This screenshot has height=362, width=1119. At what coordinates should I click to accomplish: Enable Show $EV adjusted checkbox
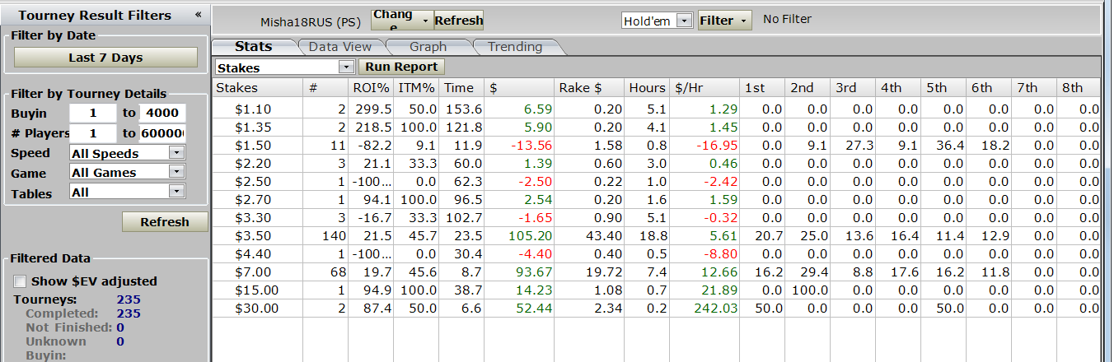pyautogui.click(x=21, y=281)
